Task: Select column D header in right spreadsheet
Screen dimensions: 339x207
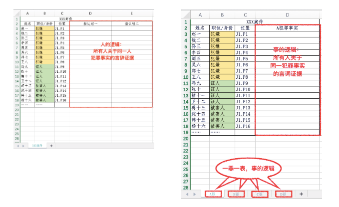Action: (287, 15)
